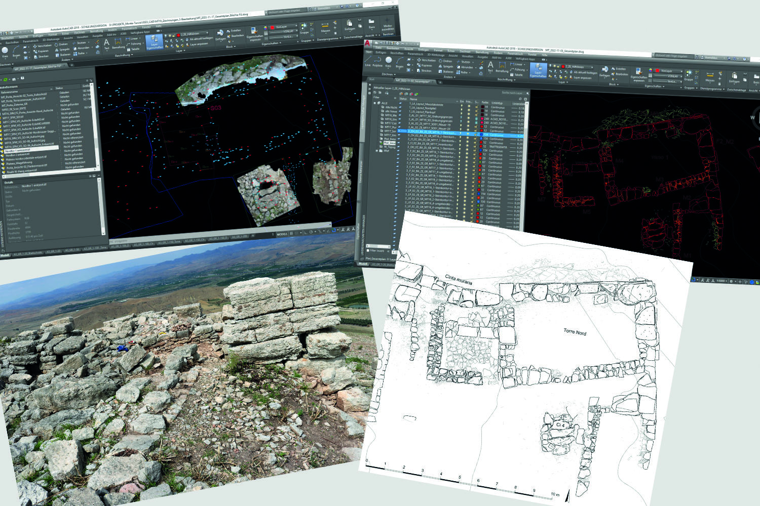The image size is (760, 506).
Task: Click Spiegeln tool in right window
Action: tap(446, 66)
